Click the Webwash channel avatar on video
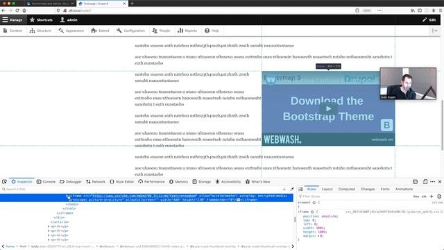444x250 pixels. point(271,80)
